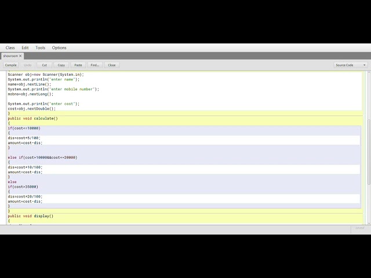
Task: Click the line "dis=cost*20/100;"
Action: click(25, 196)
